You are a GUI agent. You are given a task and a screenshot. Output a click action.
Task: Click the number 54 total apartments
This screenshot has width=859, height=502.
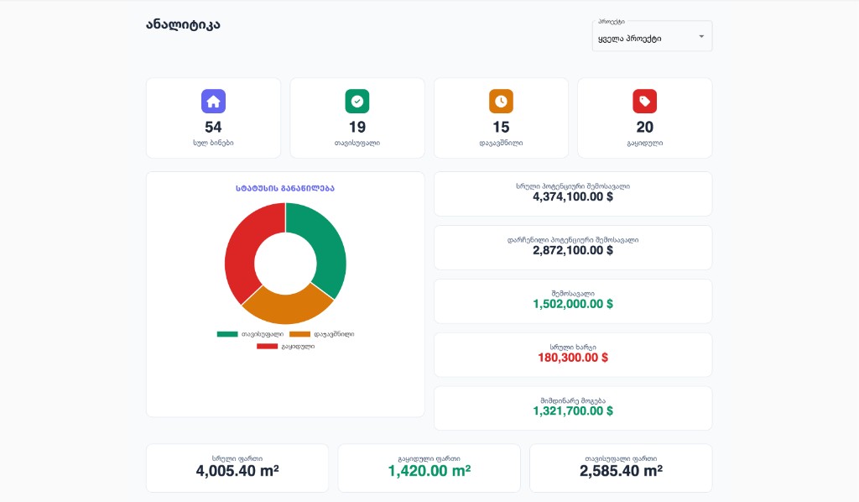(x=213, y=127)
